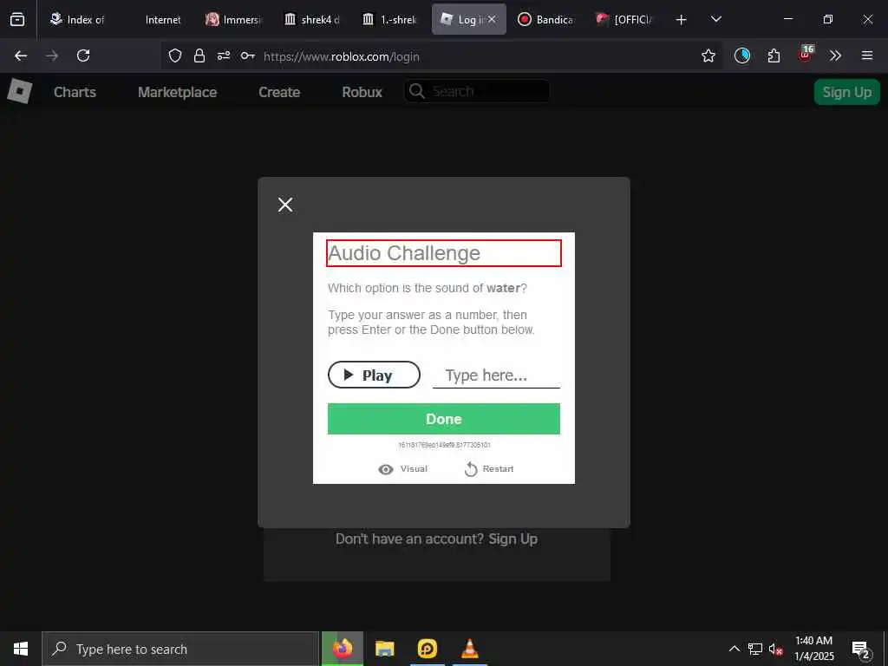This screenshot has height=666, width=888.
Task: Open the yellow app on the taskbar
Action: (427, 649)
